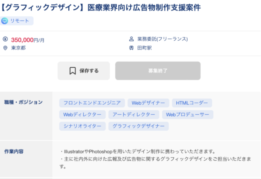Click the 350,000円/月 salary text

click(28, 40)
